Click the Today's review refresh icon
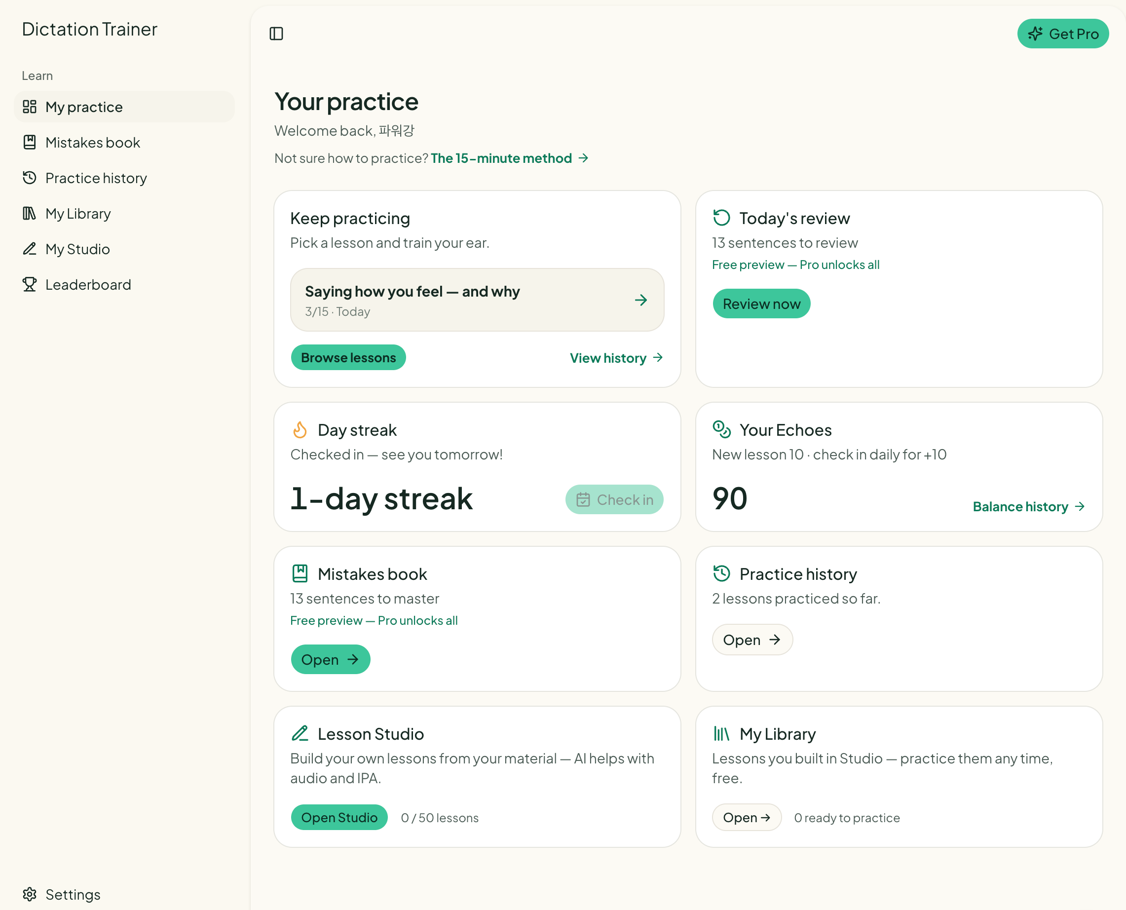The image size is (1126, 910). 722,218
